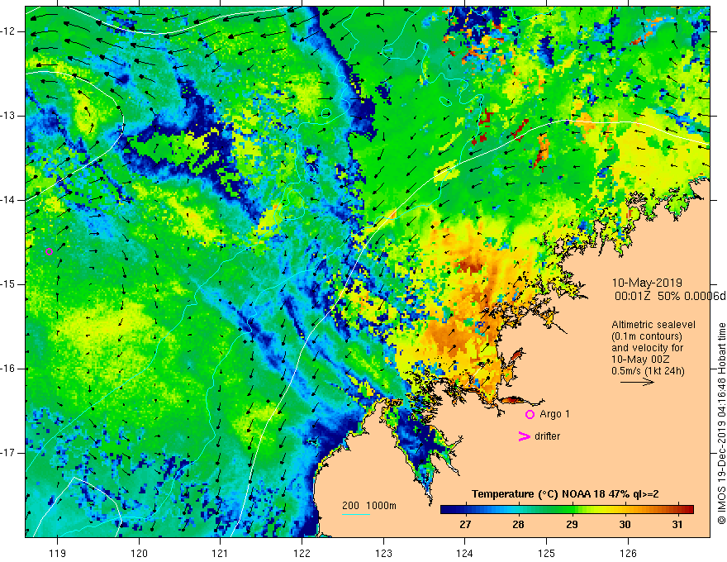Viewport: 727px width, 562px height.
Task: Click the temperature color bar at 29°C
Action: tap(573, 510)
